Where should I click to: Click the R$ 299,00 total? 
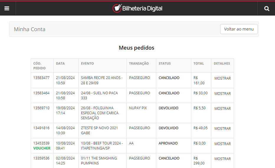199,161
